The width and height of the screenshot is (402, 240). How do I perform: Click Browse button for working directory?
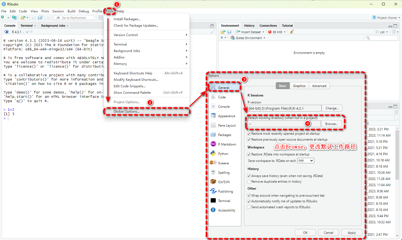pos(331,124)
